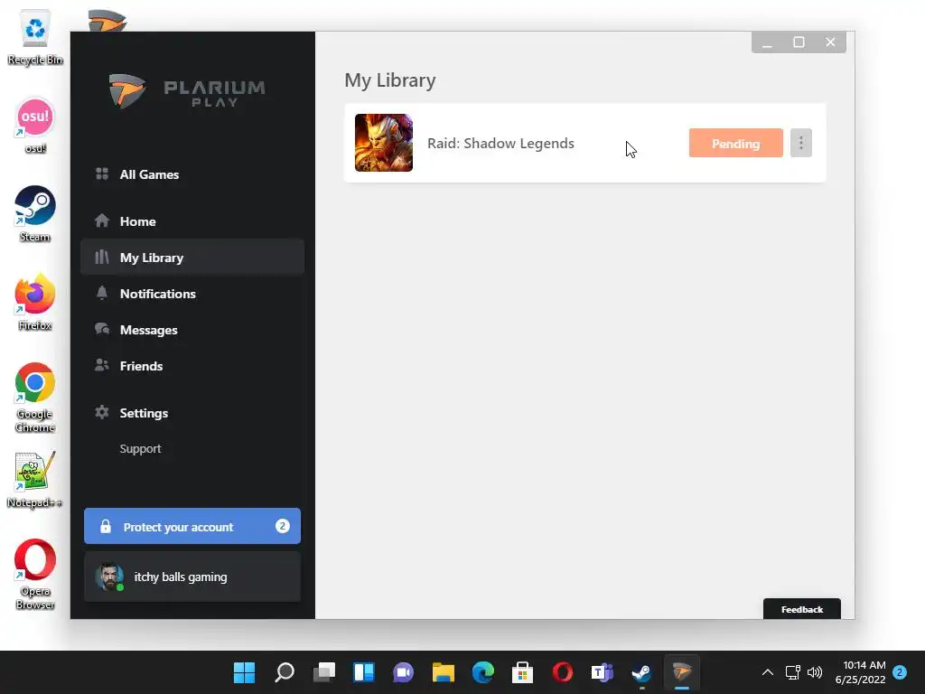Open Microsoft Teams on taskbar
This screenshot has height=694, width=925.
tap(603, 672)
